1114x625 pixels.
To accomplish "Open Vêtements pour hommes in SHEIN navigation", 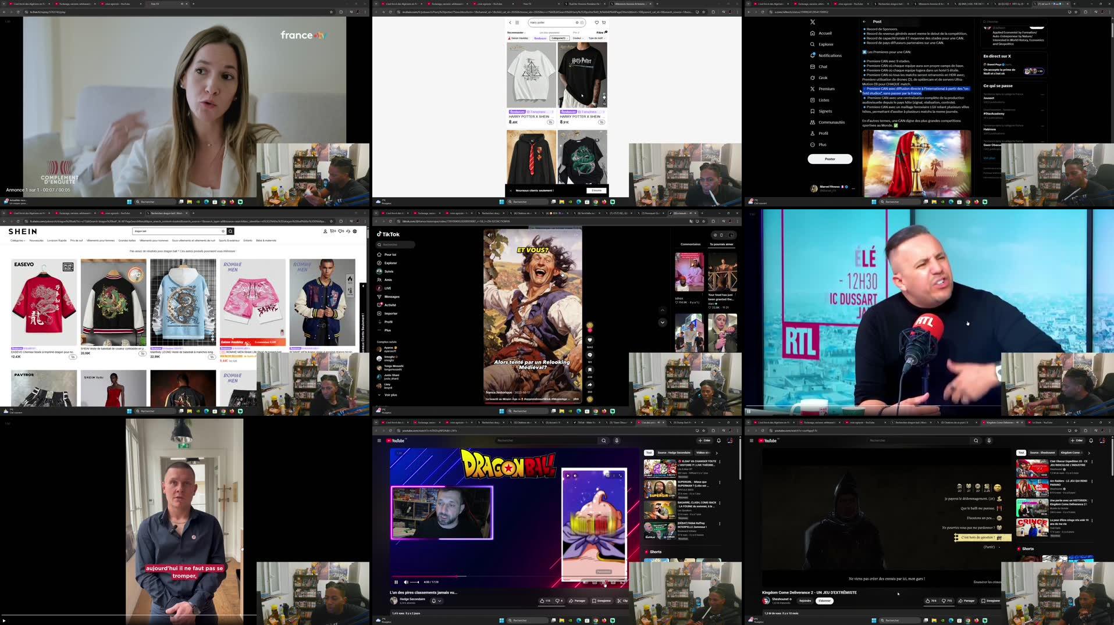I will pos(154,240).
